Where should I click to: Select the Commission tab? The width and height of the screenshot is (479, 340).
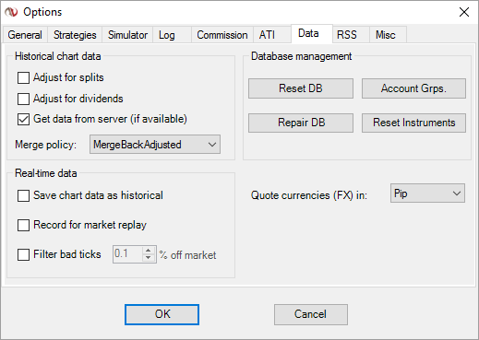[222, 35]
